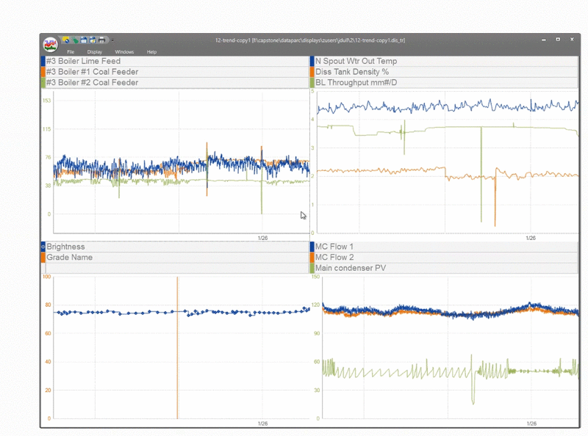Click the first quick-access toolbar icon
The width and height of the screenshot is (588, 436).
click(65, 40)
